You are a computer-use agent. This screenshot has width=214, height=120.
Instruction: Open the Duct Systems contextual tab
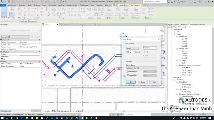(x=135, y=5)
